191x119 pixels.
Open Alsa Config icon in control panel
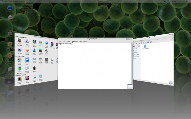pos(27,43)
